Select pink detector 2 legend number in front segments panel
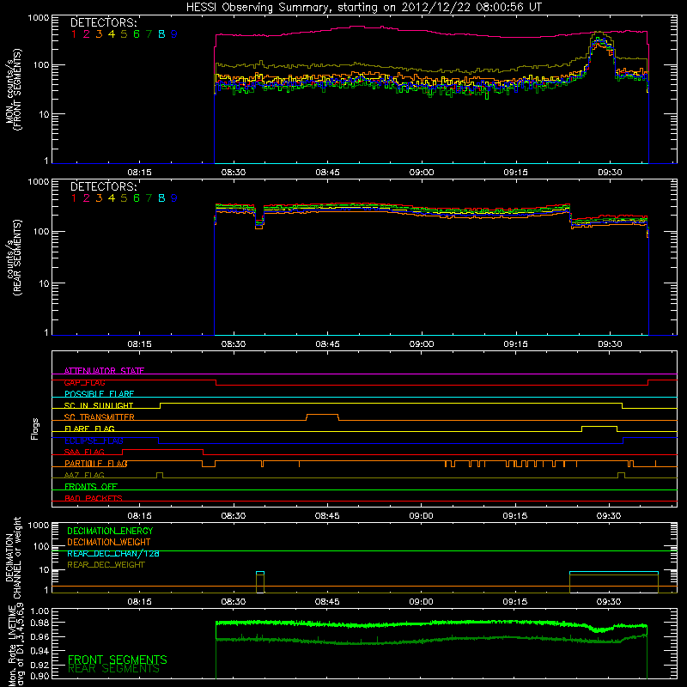The height and width of the screenshot is (687, 687). click(x=87, y=34)
